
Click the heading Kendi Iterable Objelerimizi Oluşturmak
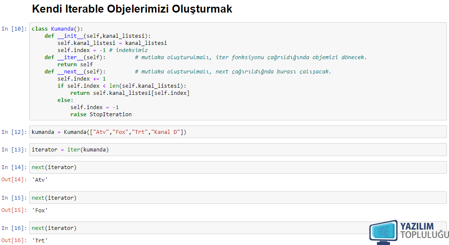[x=132, y=9]
